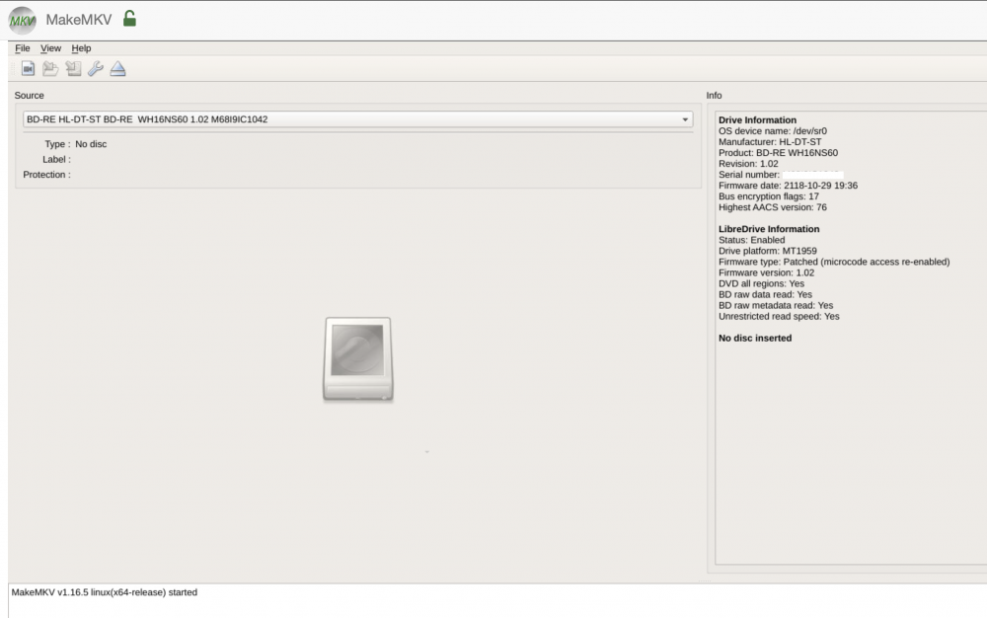The image size is (987, 618).
Task: Click the 'Drive Information' heading
Action: click(757, 120)
